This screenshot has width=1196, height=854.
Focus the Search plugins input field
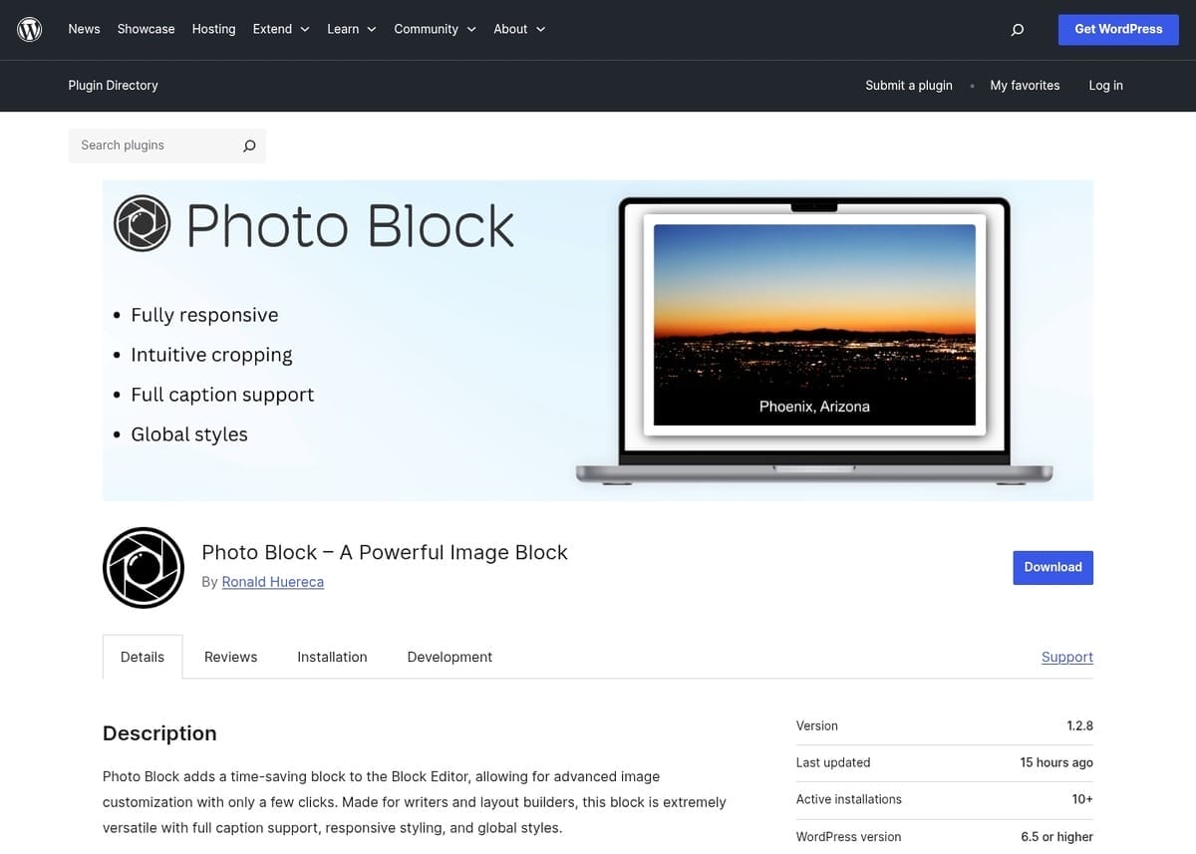[x=154, y=145]
